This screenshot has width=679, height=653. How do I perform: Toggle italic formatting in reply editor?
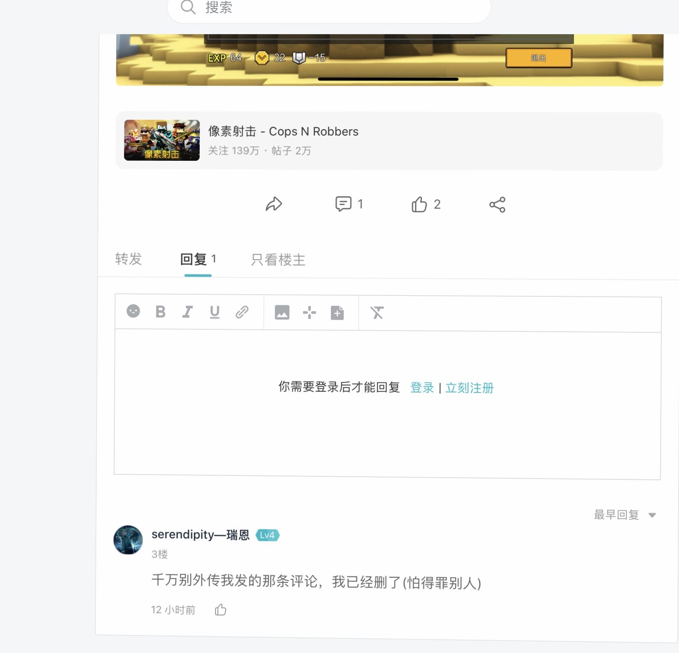(187, 312)
